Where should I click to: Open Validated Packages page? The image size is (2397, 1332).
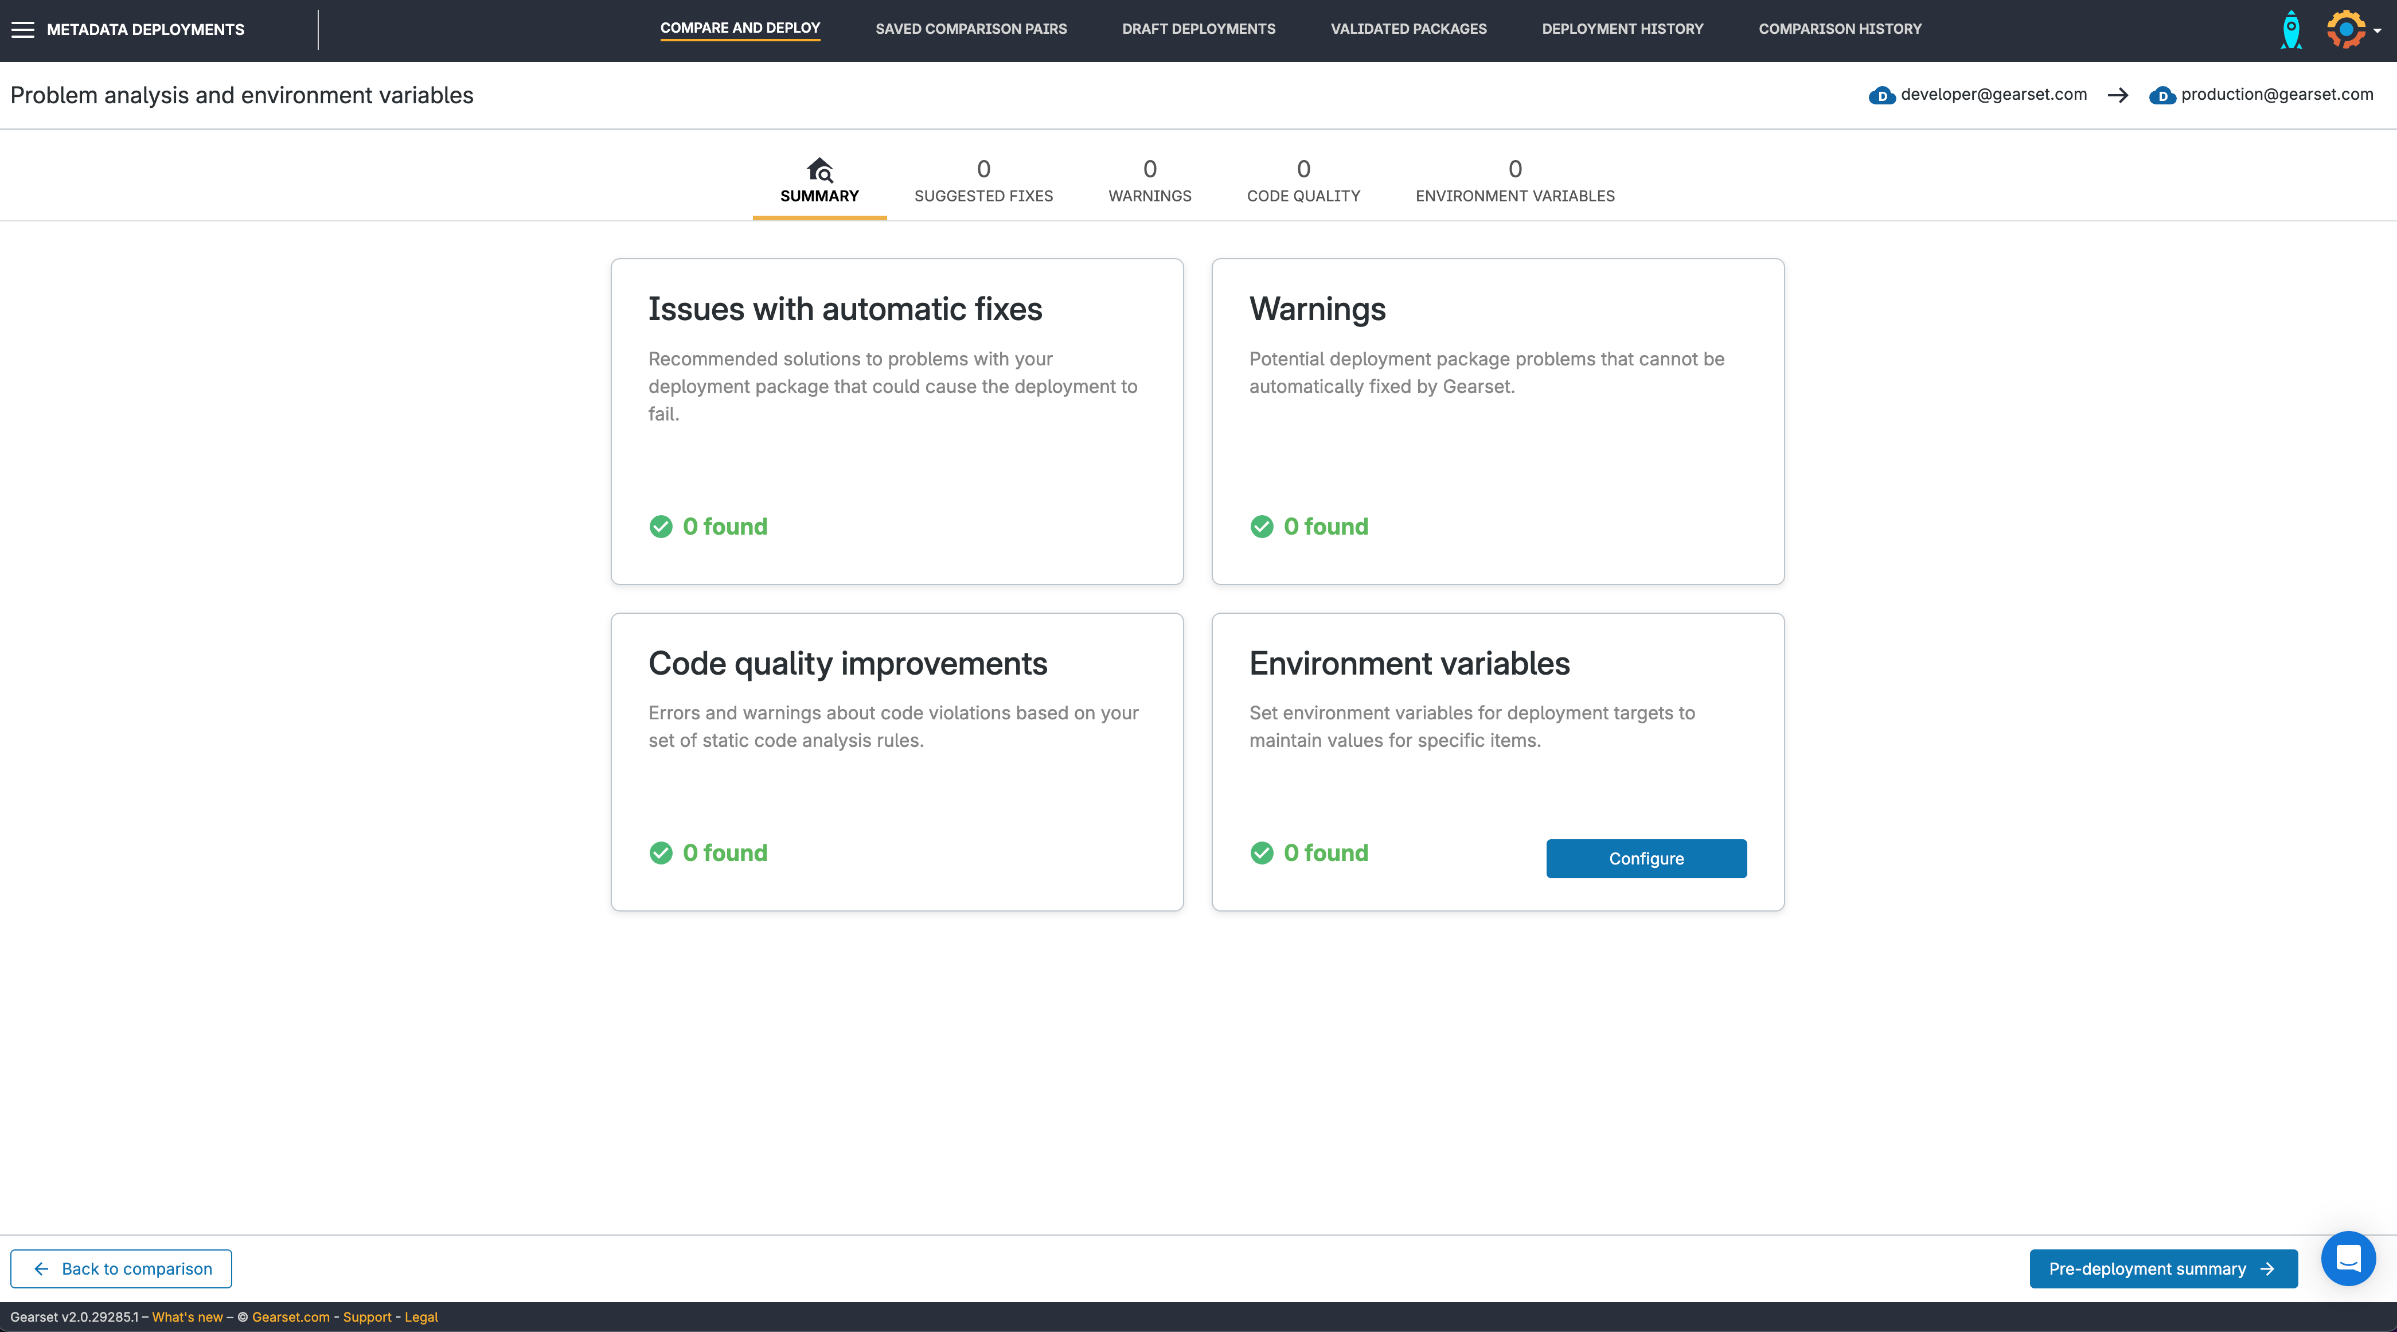[x=1408, y=29]
